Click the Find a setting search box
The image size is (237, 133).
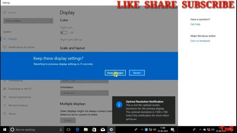pos(28,21)
